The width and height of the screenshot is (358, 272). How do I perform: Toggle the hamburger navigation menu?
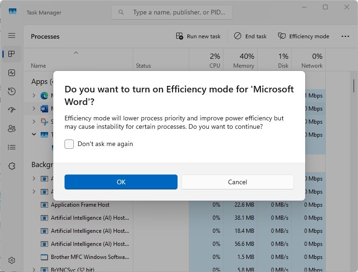pos(12,35)
